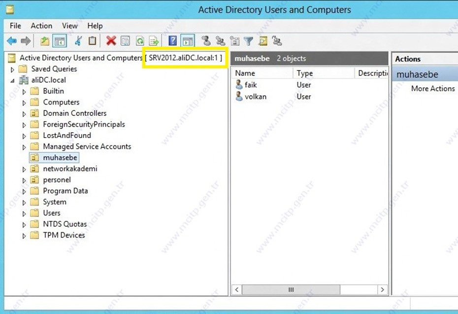
Task: Open Help with the question mark icon
Action: click(173, 41)
